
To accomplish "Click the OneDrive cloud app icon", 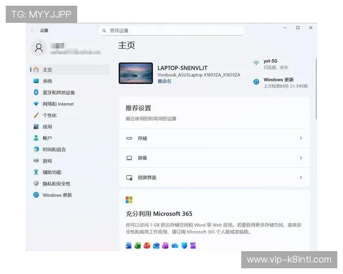I will 175,246.
